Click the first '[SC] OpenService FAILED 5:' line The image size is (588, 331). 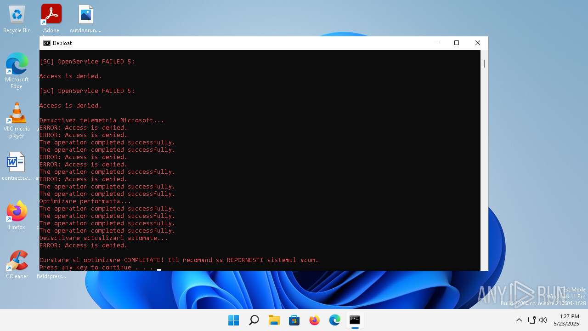click(x=87, y=62)
